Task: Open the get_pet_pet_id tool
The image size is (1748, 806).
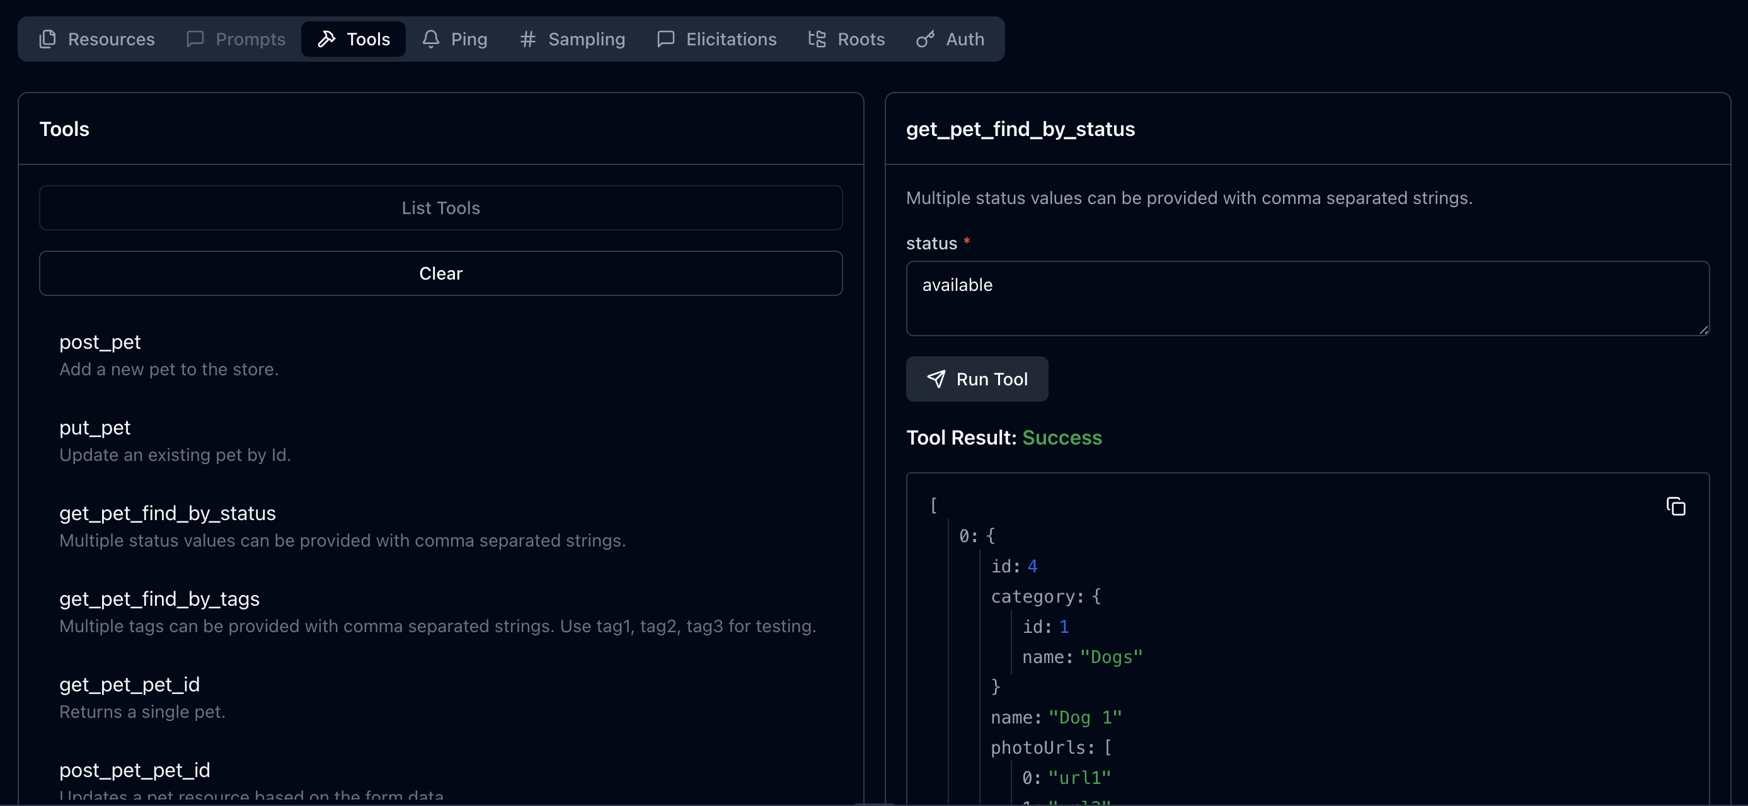Action: [x=130, y=684]
